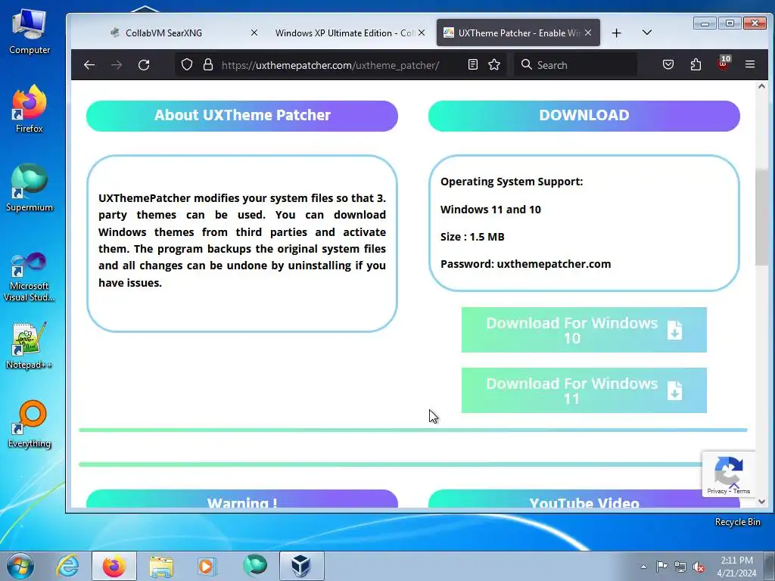Select the Microsoft Visual Studio shortcut
Image resolution: width=775 pixels, height=581 pixels.
30,277
